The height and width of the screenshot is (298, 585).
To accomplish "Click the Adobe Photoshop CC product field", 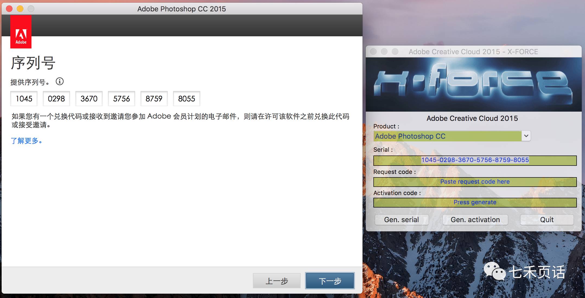I will pos(447,136).
